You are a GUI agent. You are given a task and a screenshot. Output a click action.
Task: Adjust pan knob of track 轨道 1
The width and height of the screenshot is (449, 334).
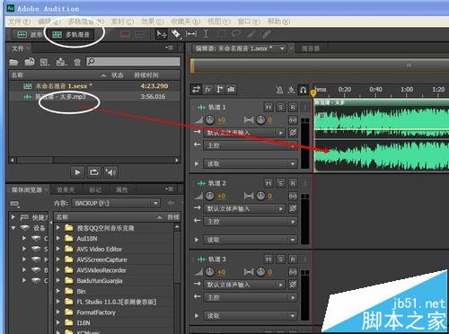tap(260, 119)
